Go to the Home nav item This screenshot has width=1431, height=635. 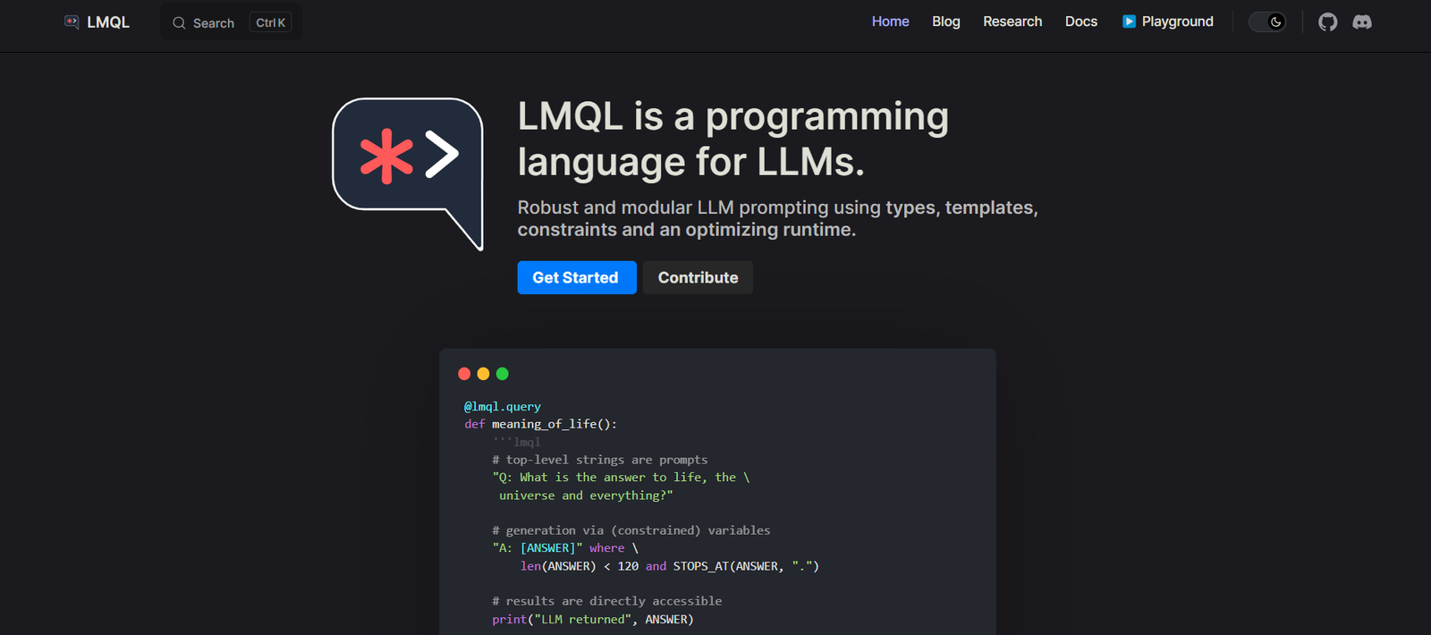890,21
